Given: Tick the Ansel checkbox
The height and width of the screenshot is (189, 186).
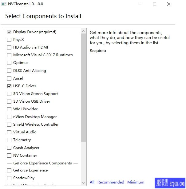Looking at the screenshot, I should (9, 78).
